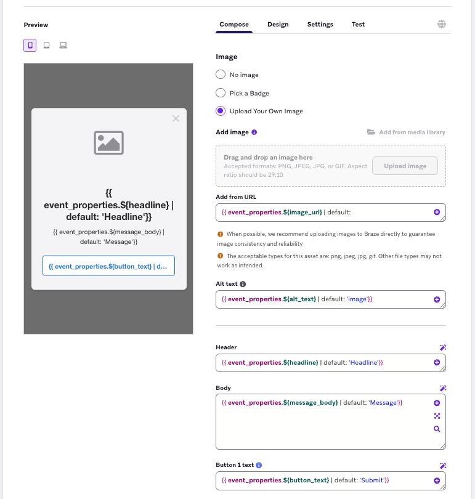The width and height of the screenshot is (475, 499).
Task: Select the mobile phone preview icon
Action: pos(30,46)
